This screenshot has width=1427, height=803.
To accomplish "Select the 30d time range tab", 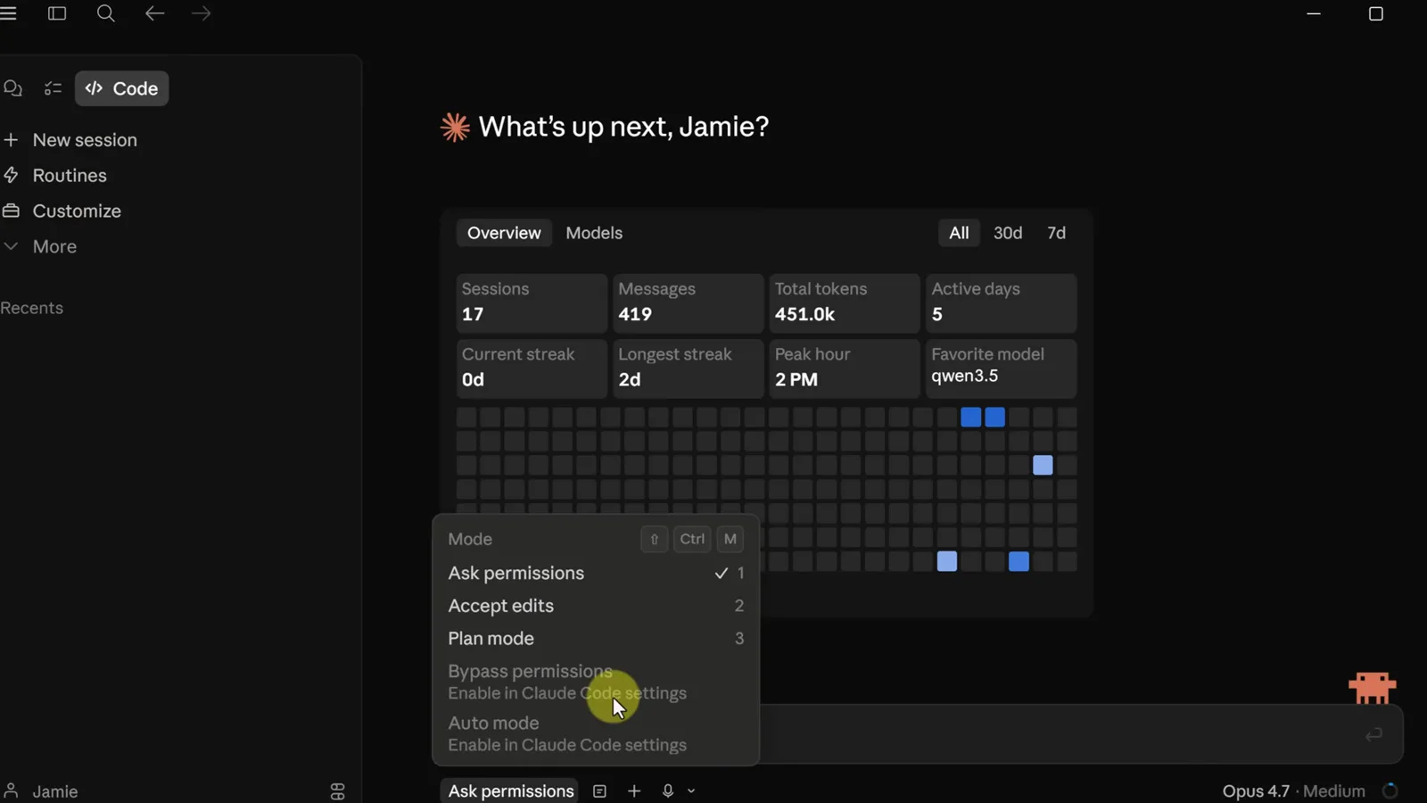I will (x=1008, y=233).
